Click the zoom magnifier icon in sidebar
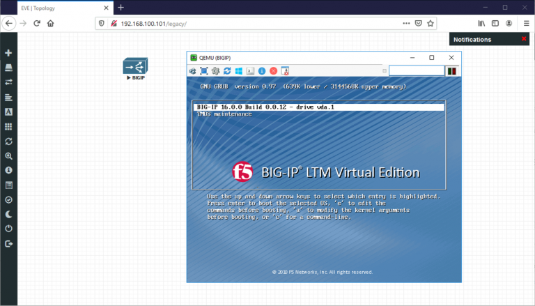535x306 pixels. point(8,156)
